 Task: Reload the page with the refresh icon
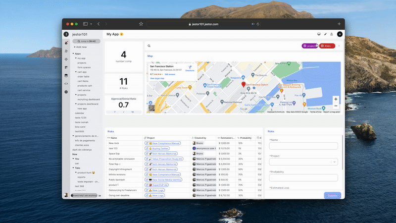click(258, 24)
